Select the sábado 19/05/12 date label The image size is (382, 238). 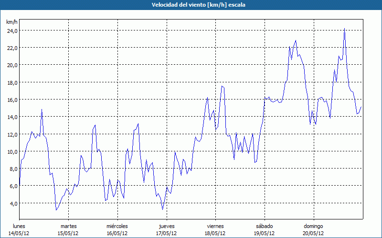[264, 229]
